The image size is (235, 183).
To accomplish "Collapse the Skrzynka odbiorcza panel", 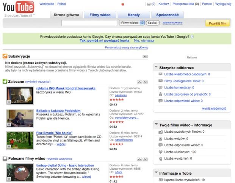I will tap(156, 67).
